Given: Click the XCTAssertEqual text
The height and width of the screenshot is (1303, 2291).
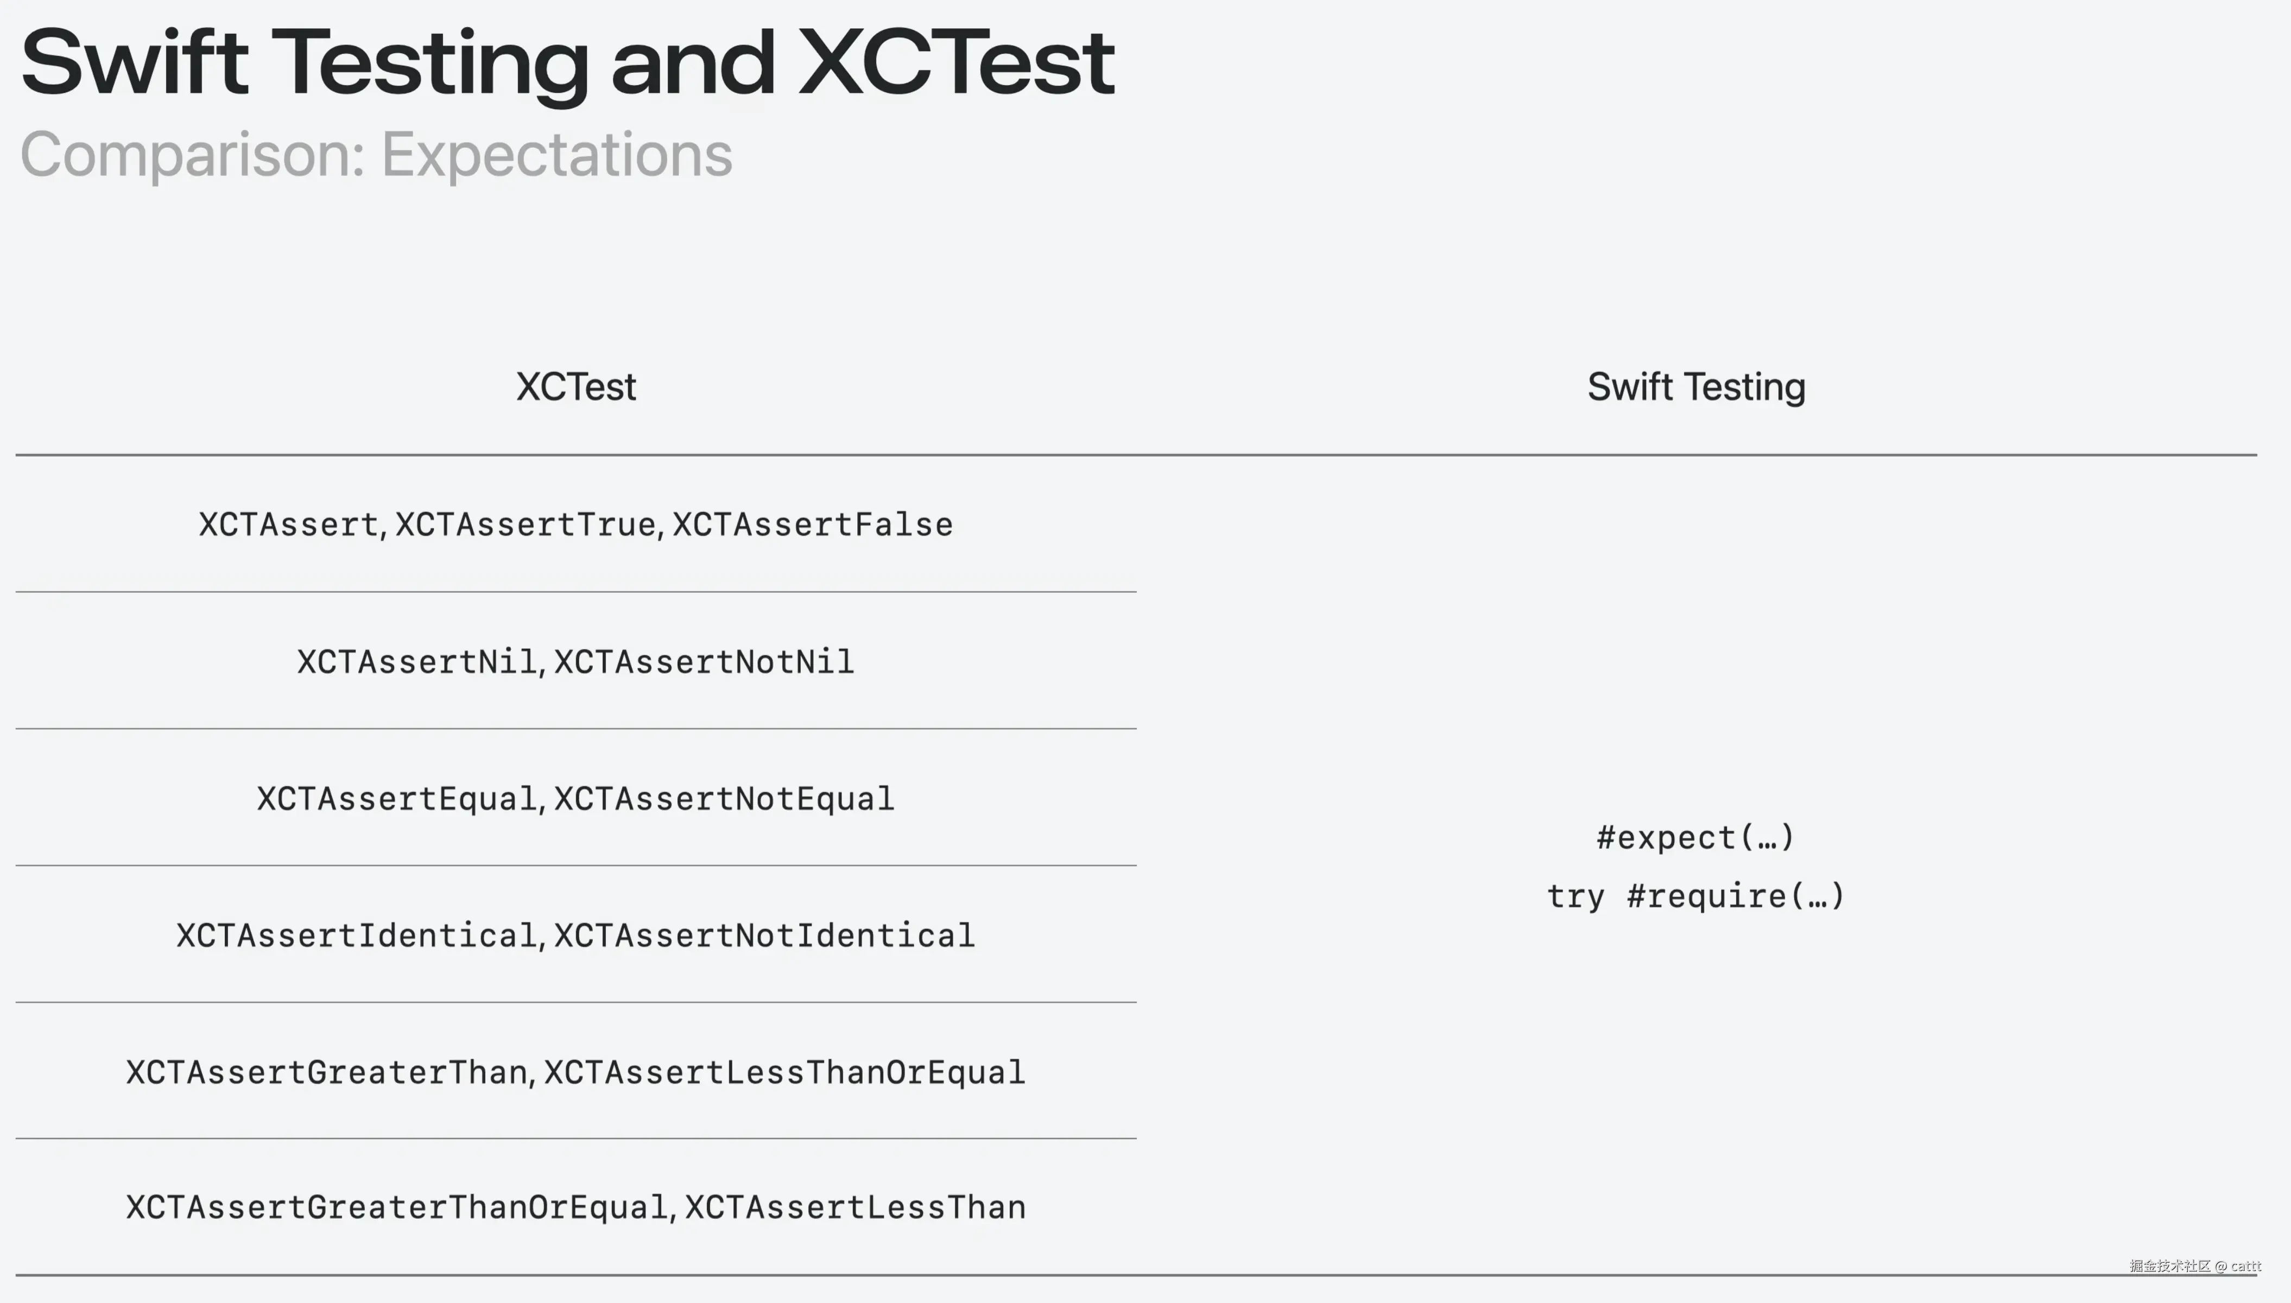Looking at the screenshot, I should tap(396, 799).
